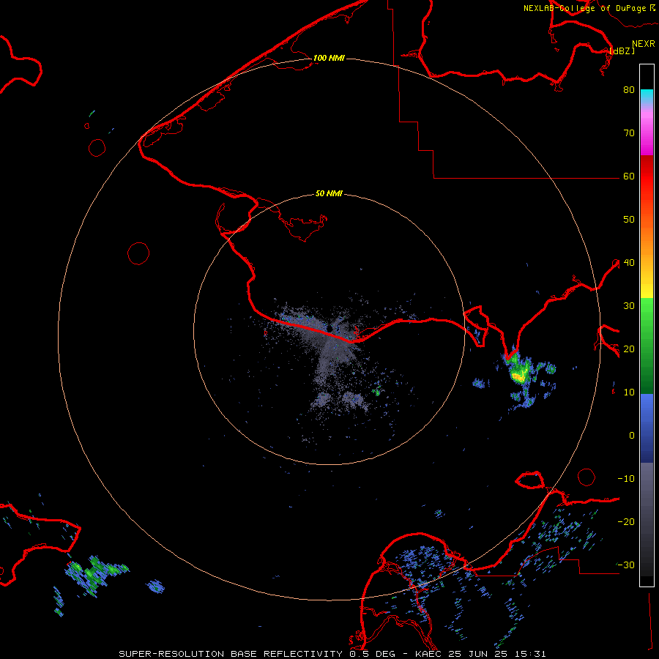Click the "KAEC" station identifier in caption
Image resolution: width=659 pixels, height=659 pixels.
tap(430, 654)
